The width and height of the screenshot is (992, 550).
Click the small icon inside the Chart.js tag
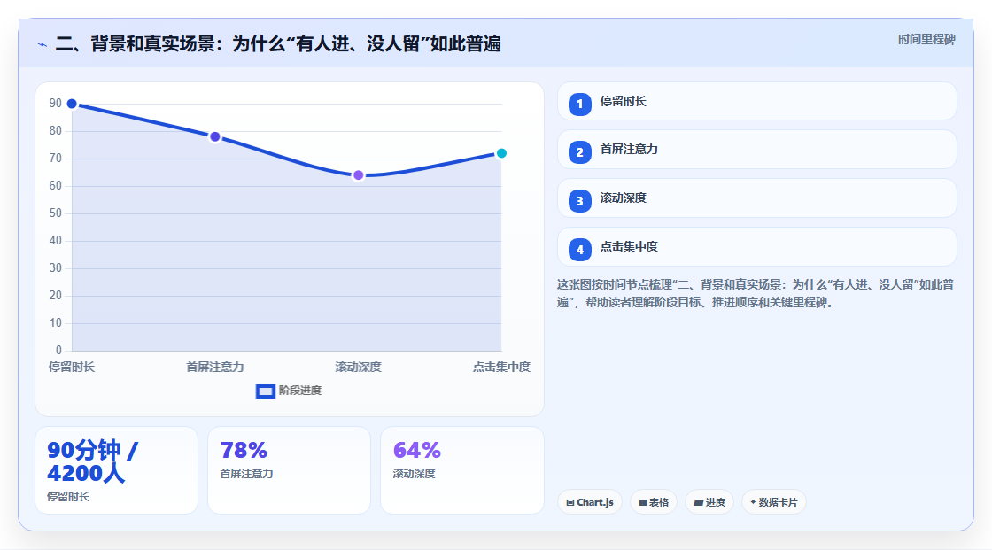[570, 502]
